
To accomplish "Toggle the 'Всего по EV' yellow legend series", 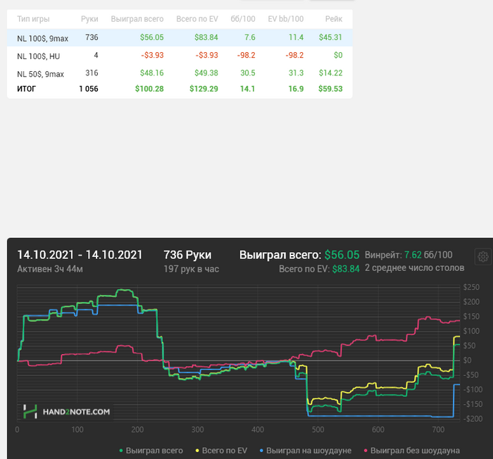I will pyautogui.click(x=221, y=451).
